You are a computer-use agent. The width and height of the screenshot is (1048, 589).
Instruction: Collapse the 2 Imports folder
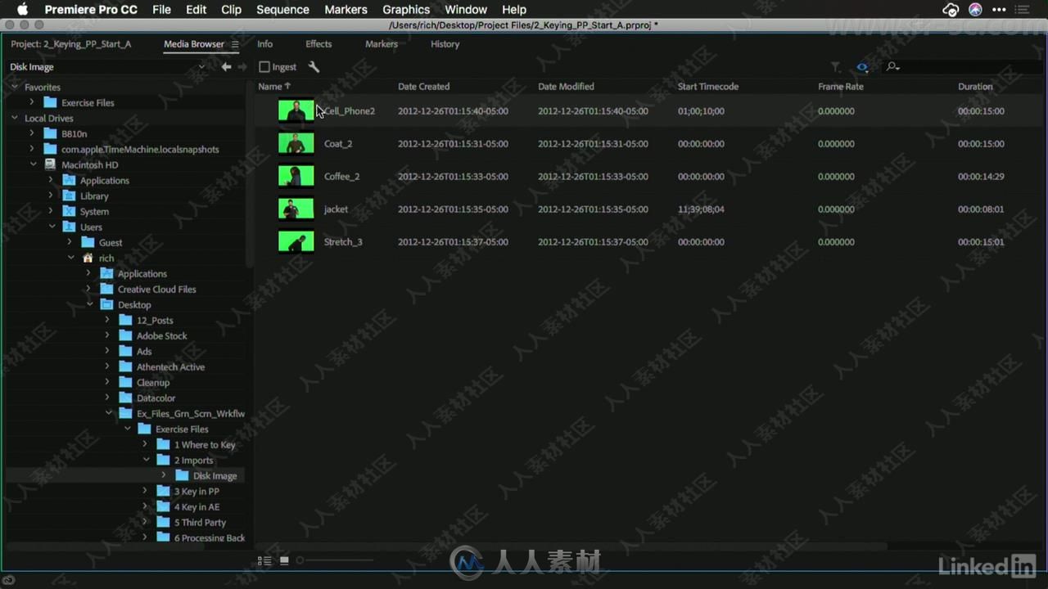pos(146,460)
